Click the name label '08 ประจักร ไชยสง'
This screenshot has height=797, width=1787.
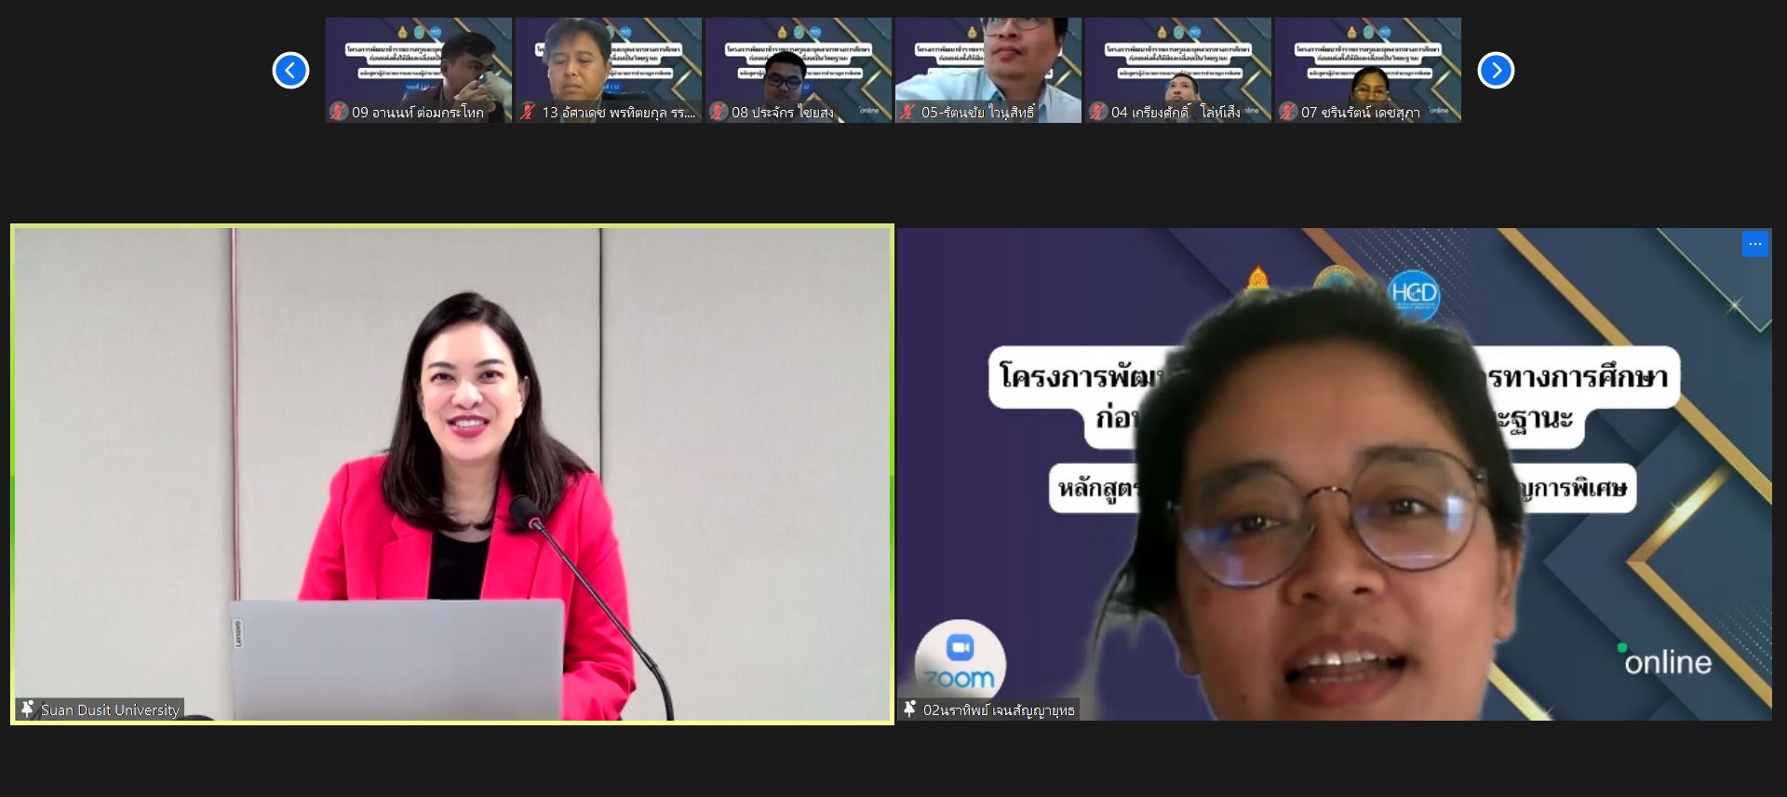[x=783, y=113]
